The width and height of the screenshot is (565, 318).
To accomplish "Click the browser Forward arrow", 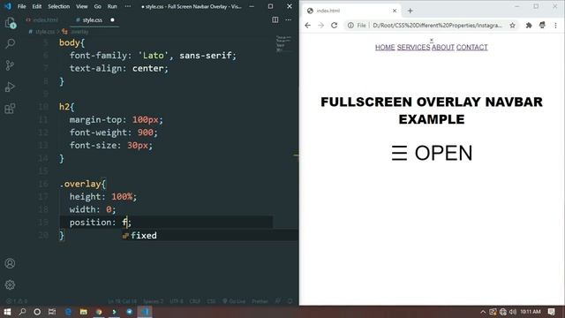I will (x=320, y=26).
